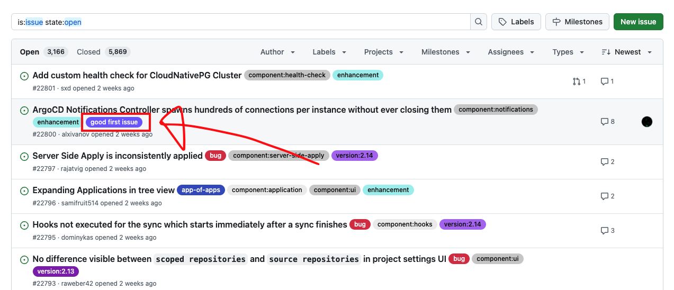Viewport: 674px width, 290px height.
Task: Click the '#22796 · samifruit514 opened 2 weeks ago' text
Action: [x=97, y=203]
